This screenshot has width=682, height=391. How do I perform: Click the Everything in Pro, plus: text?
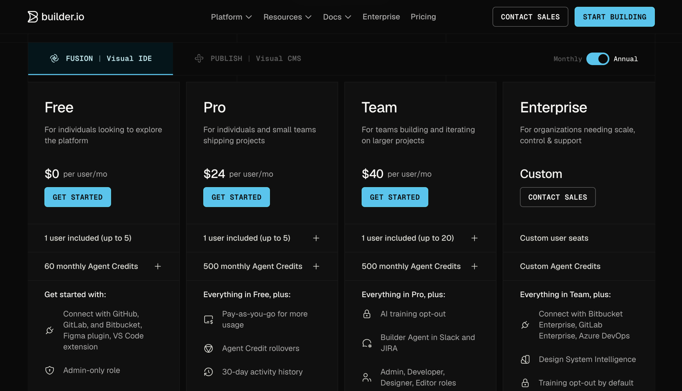(x=403, y=295)
